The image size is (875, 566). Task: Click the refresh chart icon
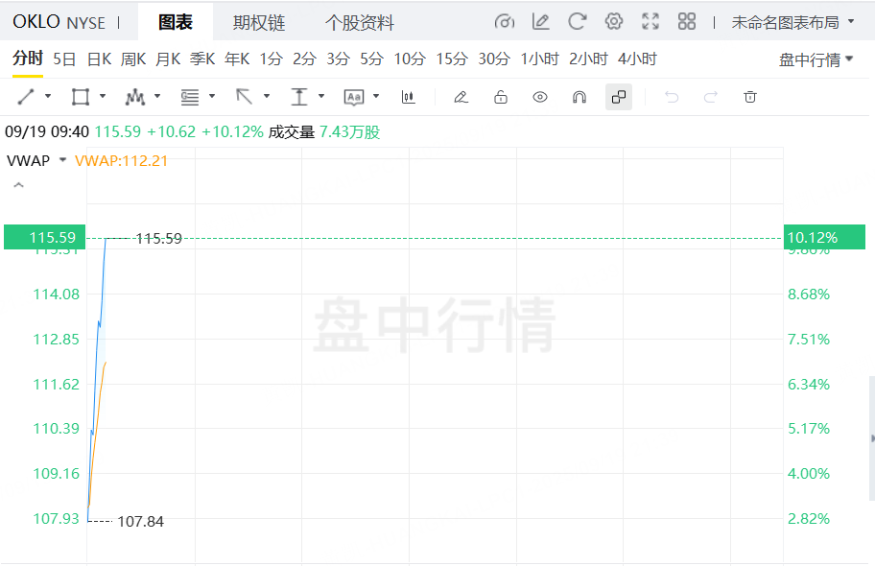(577, 22)
